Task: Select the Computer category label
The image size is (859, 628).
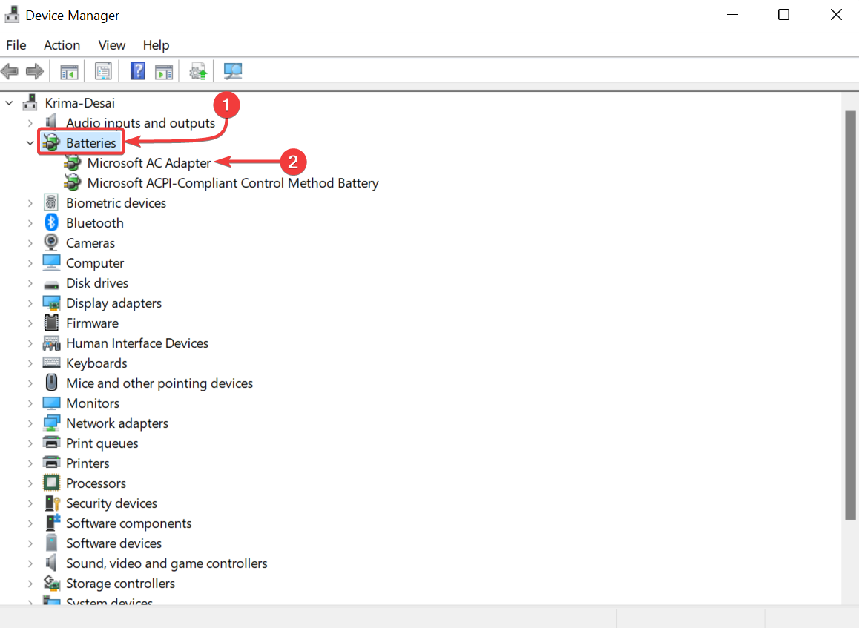Action: tap(95, 262)
